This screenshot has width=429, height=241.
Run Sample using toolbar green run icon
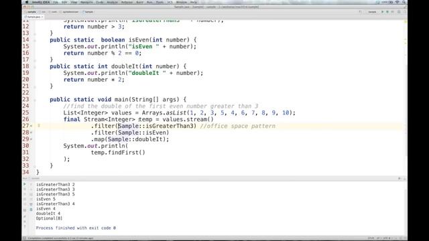382,12
